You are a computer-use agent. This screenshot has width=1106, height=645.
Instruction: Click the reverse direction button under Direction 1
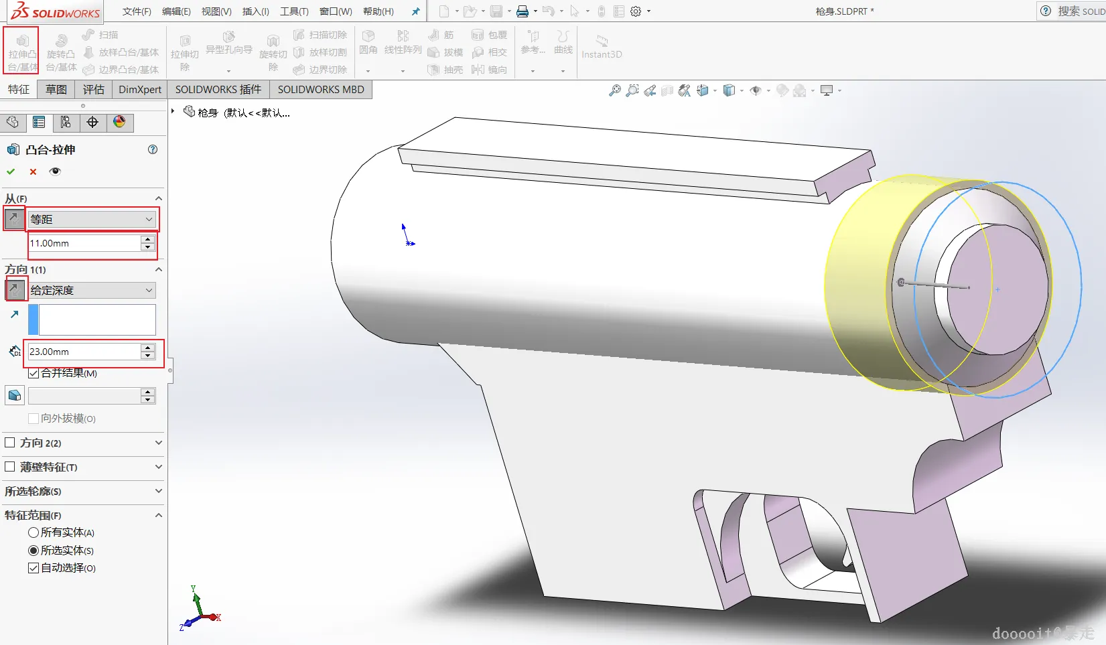coord(15,290)
